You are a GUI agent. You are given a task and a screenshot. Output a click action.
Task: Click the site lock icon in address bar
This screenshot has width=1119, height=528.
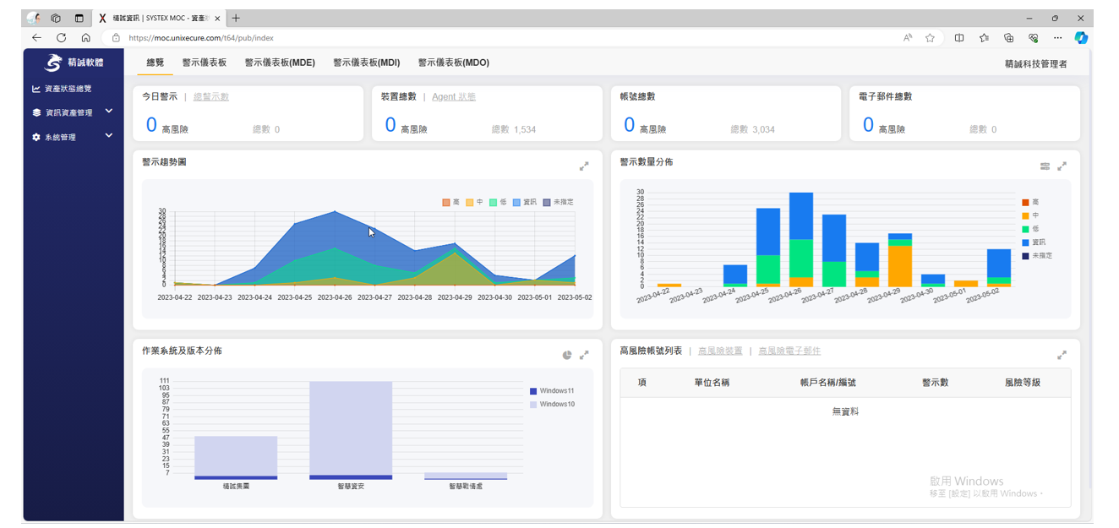(116, 38)
